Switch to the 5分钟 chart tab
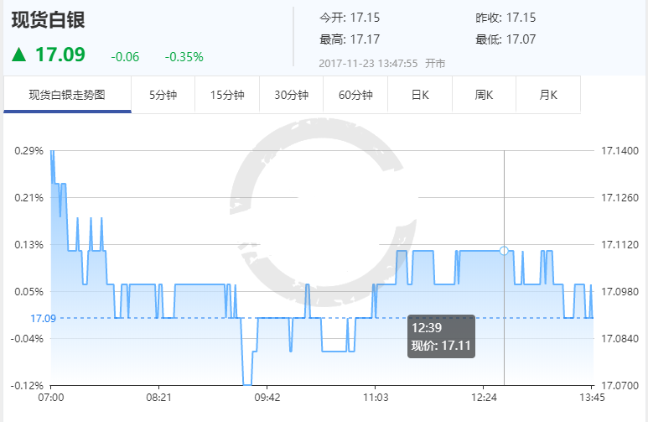This screenshot has width=648, height=422. 163,95
